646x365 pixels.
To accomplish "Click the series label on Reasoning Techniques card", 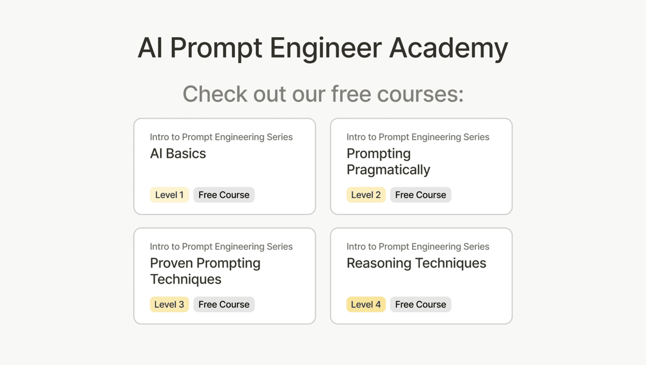I will tap(418, 247).
